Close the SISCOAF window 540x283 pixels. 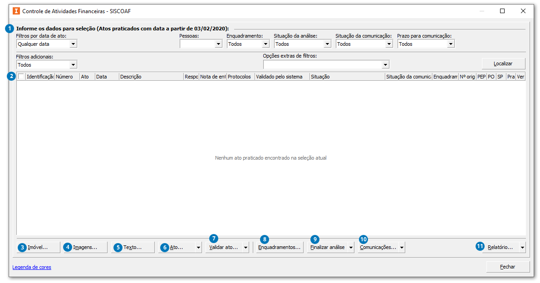(x=523, y=11)
